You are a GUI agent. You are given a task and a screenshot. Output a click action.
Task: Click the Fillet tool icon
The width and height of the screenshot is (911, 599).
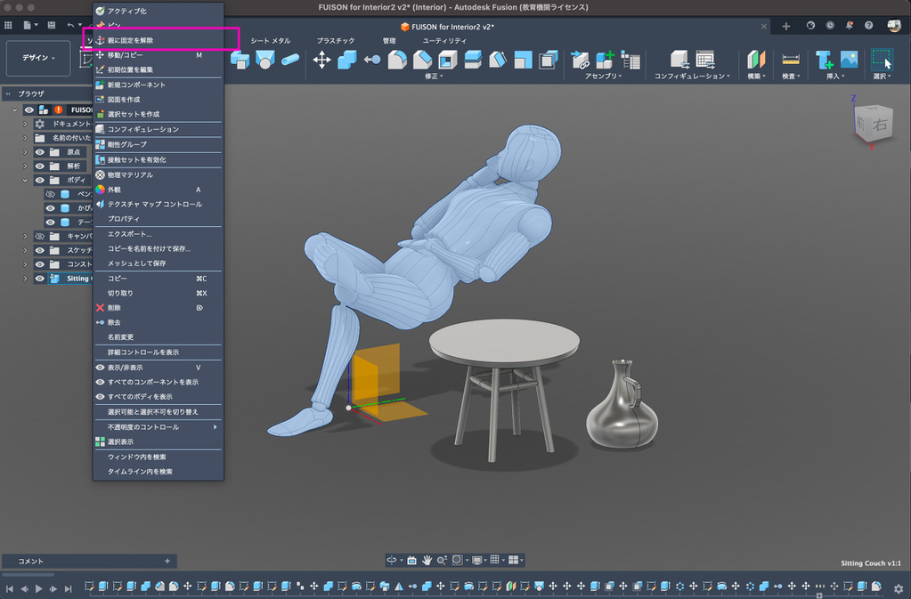(x=397, y=60)
